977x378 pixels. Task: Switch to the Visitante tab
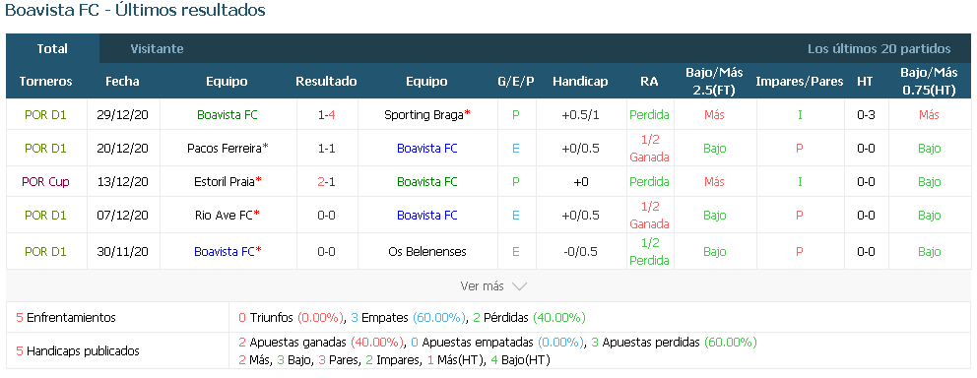pyautogui.click(x=157, y=48)
